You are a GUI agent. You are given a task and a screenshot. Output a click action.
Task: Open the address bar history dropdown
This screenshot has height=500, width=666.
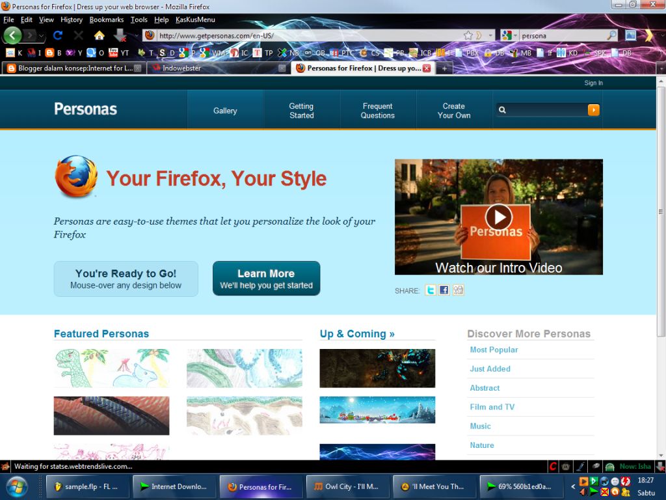click(x=490, y=35)
